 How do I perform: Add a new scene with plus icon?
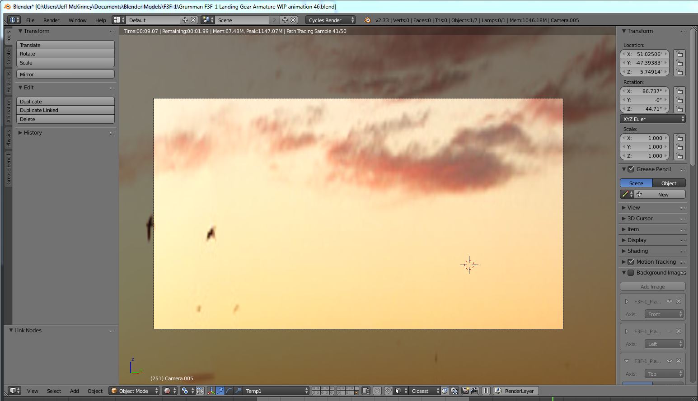(285, 20)
